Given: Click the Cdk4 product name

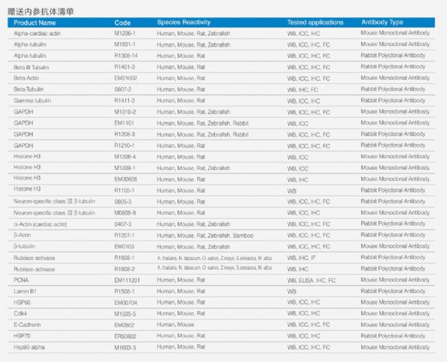Looking at the screenshot, I should 21,314.
